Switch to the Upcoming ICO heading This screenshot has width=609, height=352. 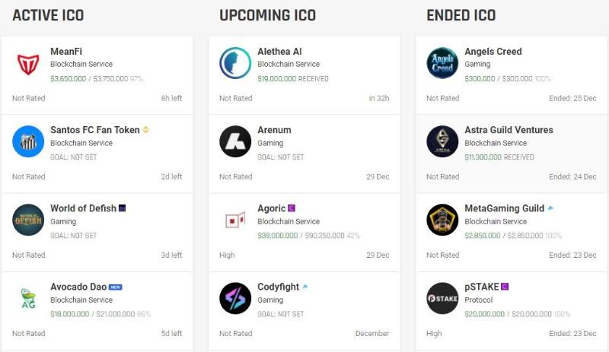coord(267,15)
